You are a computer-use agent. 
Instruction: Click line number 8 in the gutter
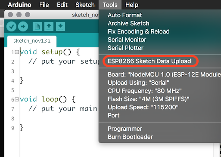pos(12,119)
